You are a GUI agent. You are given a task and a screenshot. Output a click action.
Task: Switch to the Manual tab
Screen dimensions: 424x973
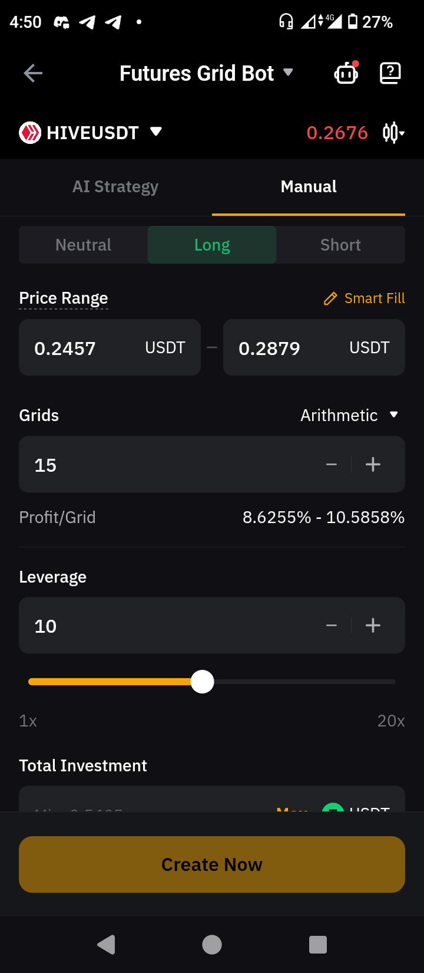[309, 187]
